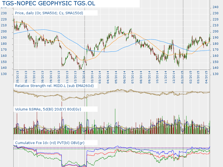This screenshot has height=167, width=223.
Task: Click the left price axis value 230
Action: point(4,13)
